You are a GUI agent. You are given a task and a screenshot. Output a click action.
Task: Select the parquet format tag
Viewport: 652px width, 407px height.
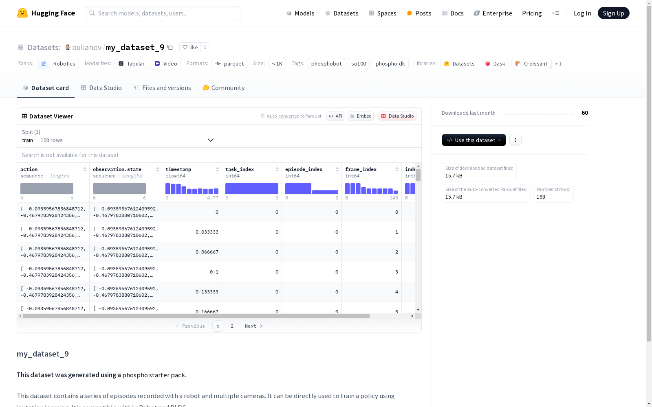[229, 63]
